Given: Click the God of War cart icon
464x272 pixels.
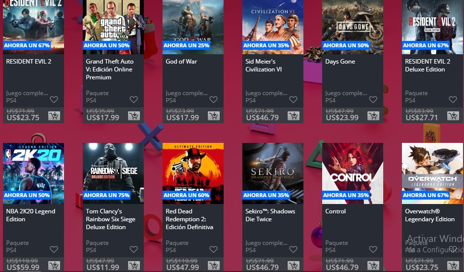Looking at the screenshot, I should 214,116.
